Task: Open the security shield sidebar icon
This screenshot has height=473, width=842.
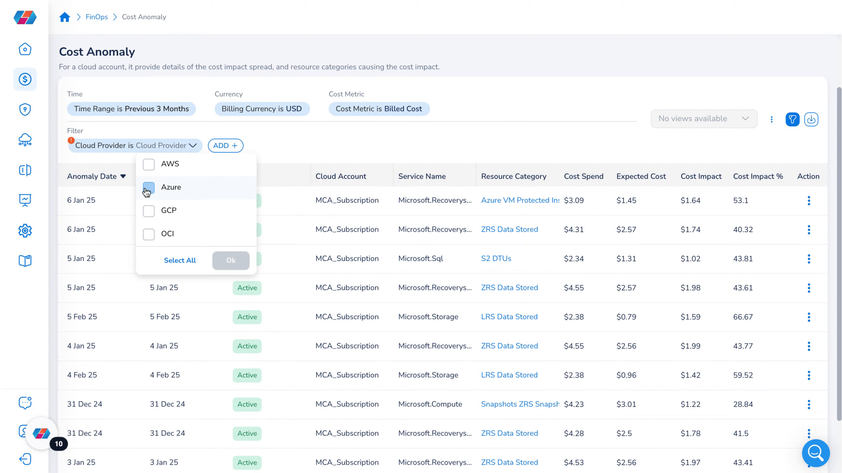Action: coord(25,109)
